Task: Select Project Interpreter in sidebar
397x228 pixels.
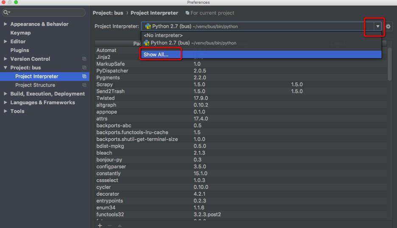Action: [45, 76]
